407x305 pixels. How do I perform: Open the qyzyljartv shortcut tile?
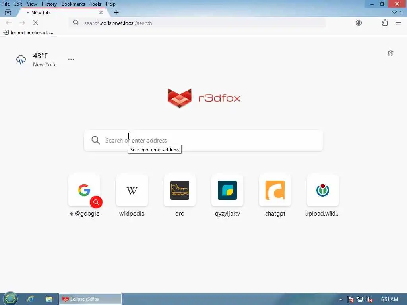tap(227, 190)
